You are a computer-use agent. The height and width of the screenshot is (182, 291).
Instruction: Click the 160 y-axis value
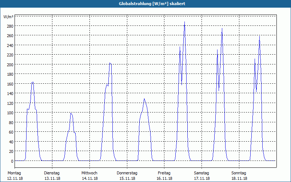pyautogui.click(x=10, y=84)
